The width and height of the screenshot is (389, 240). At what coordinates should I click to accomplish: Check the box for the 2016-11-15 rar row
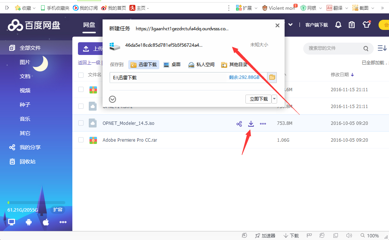81,89
